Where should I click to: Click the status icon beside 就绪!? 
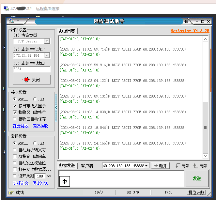[x=11, y=192]
